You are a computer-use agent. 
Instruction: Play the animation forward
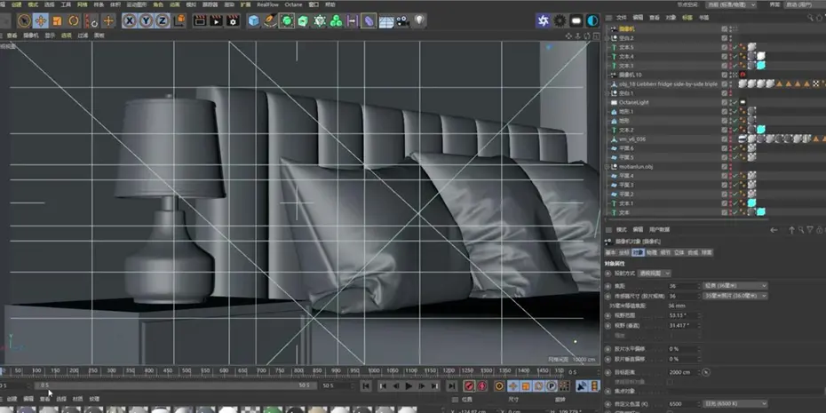(x=409, y=386)
